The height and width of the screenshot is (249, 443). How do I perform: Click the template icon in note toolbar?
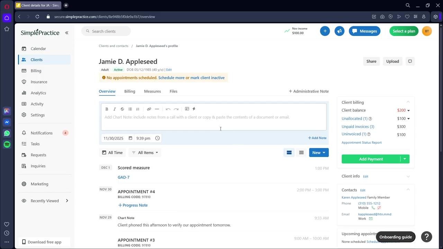click(x=187, y=109)
